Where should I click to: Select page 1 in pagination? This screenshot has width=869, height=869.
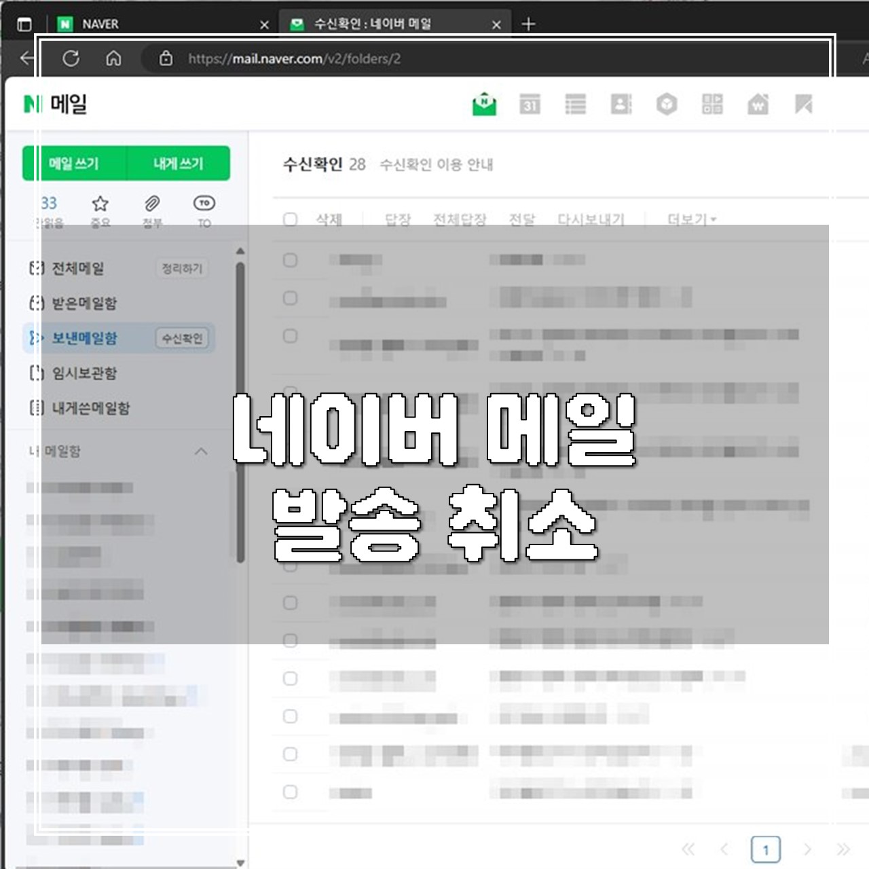[766, 850]
